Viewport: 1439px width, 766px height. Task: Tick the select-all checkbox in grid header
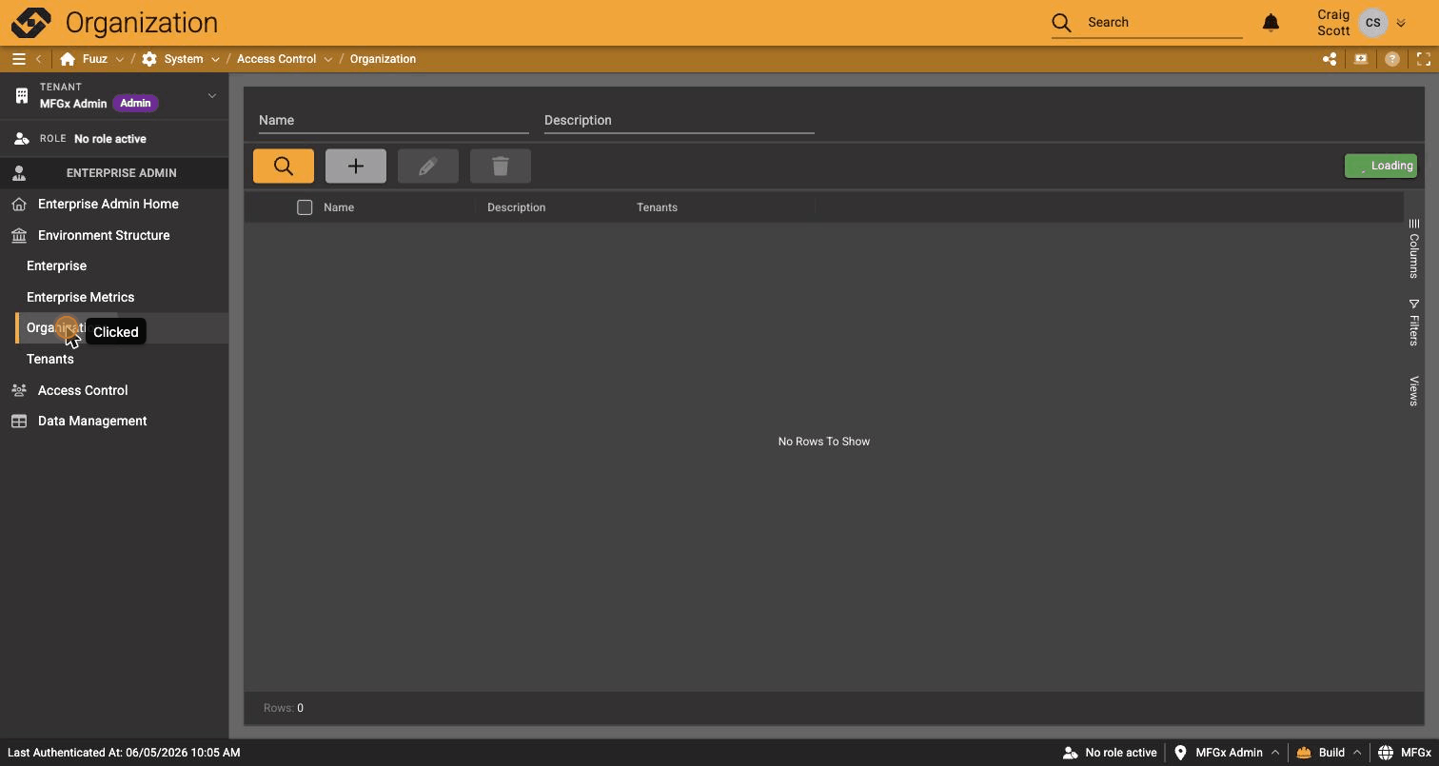point(305,207)
